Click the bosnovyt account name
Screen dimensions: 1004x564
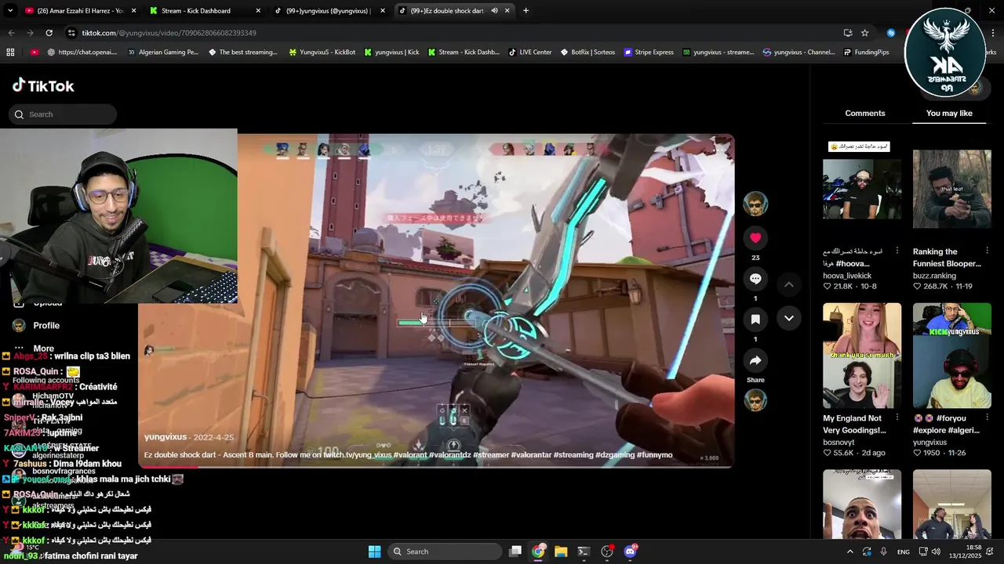tap(838, 443)
